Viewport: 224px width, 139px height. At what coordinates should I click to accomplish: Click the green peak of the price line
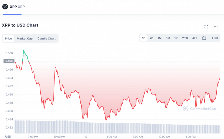tap(24, 50)
